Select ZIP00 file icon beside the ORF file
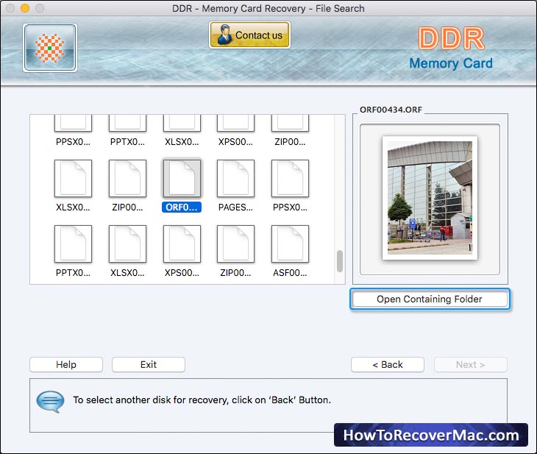This screenshot has width=537, height=454. tap(127, 179)
